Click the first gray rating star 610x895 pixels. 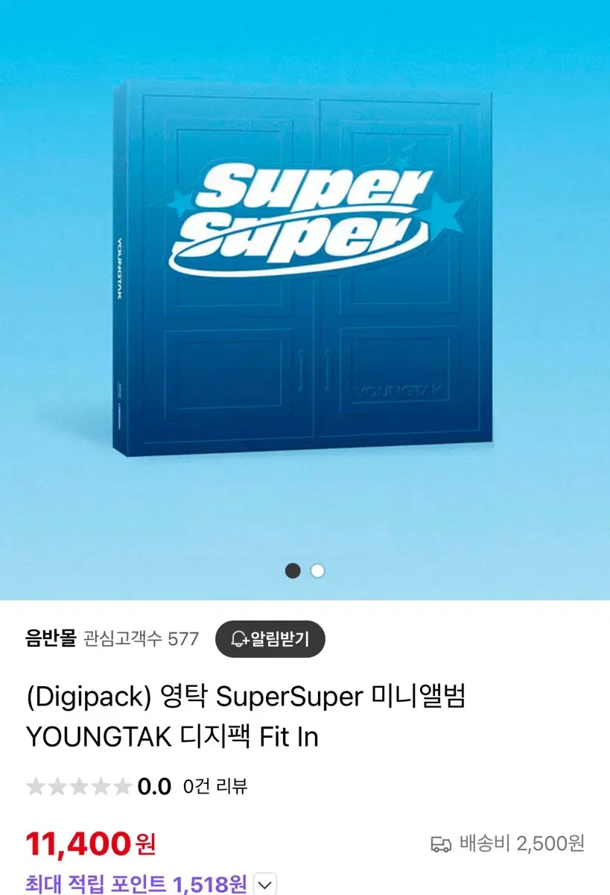[x=36, y=786]
